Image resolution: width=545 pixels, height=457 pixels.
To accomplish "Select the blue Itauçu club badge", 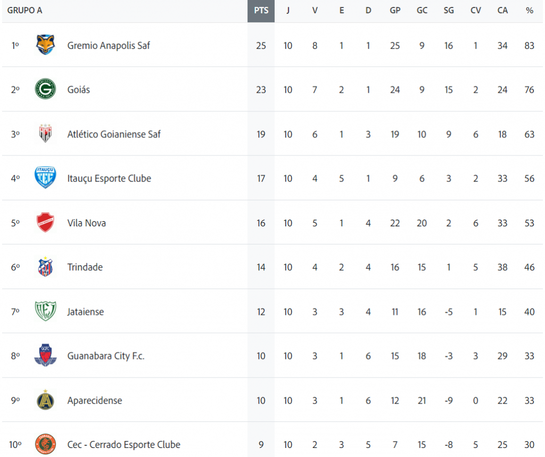I will (45, 178).
